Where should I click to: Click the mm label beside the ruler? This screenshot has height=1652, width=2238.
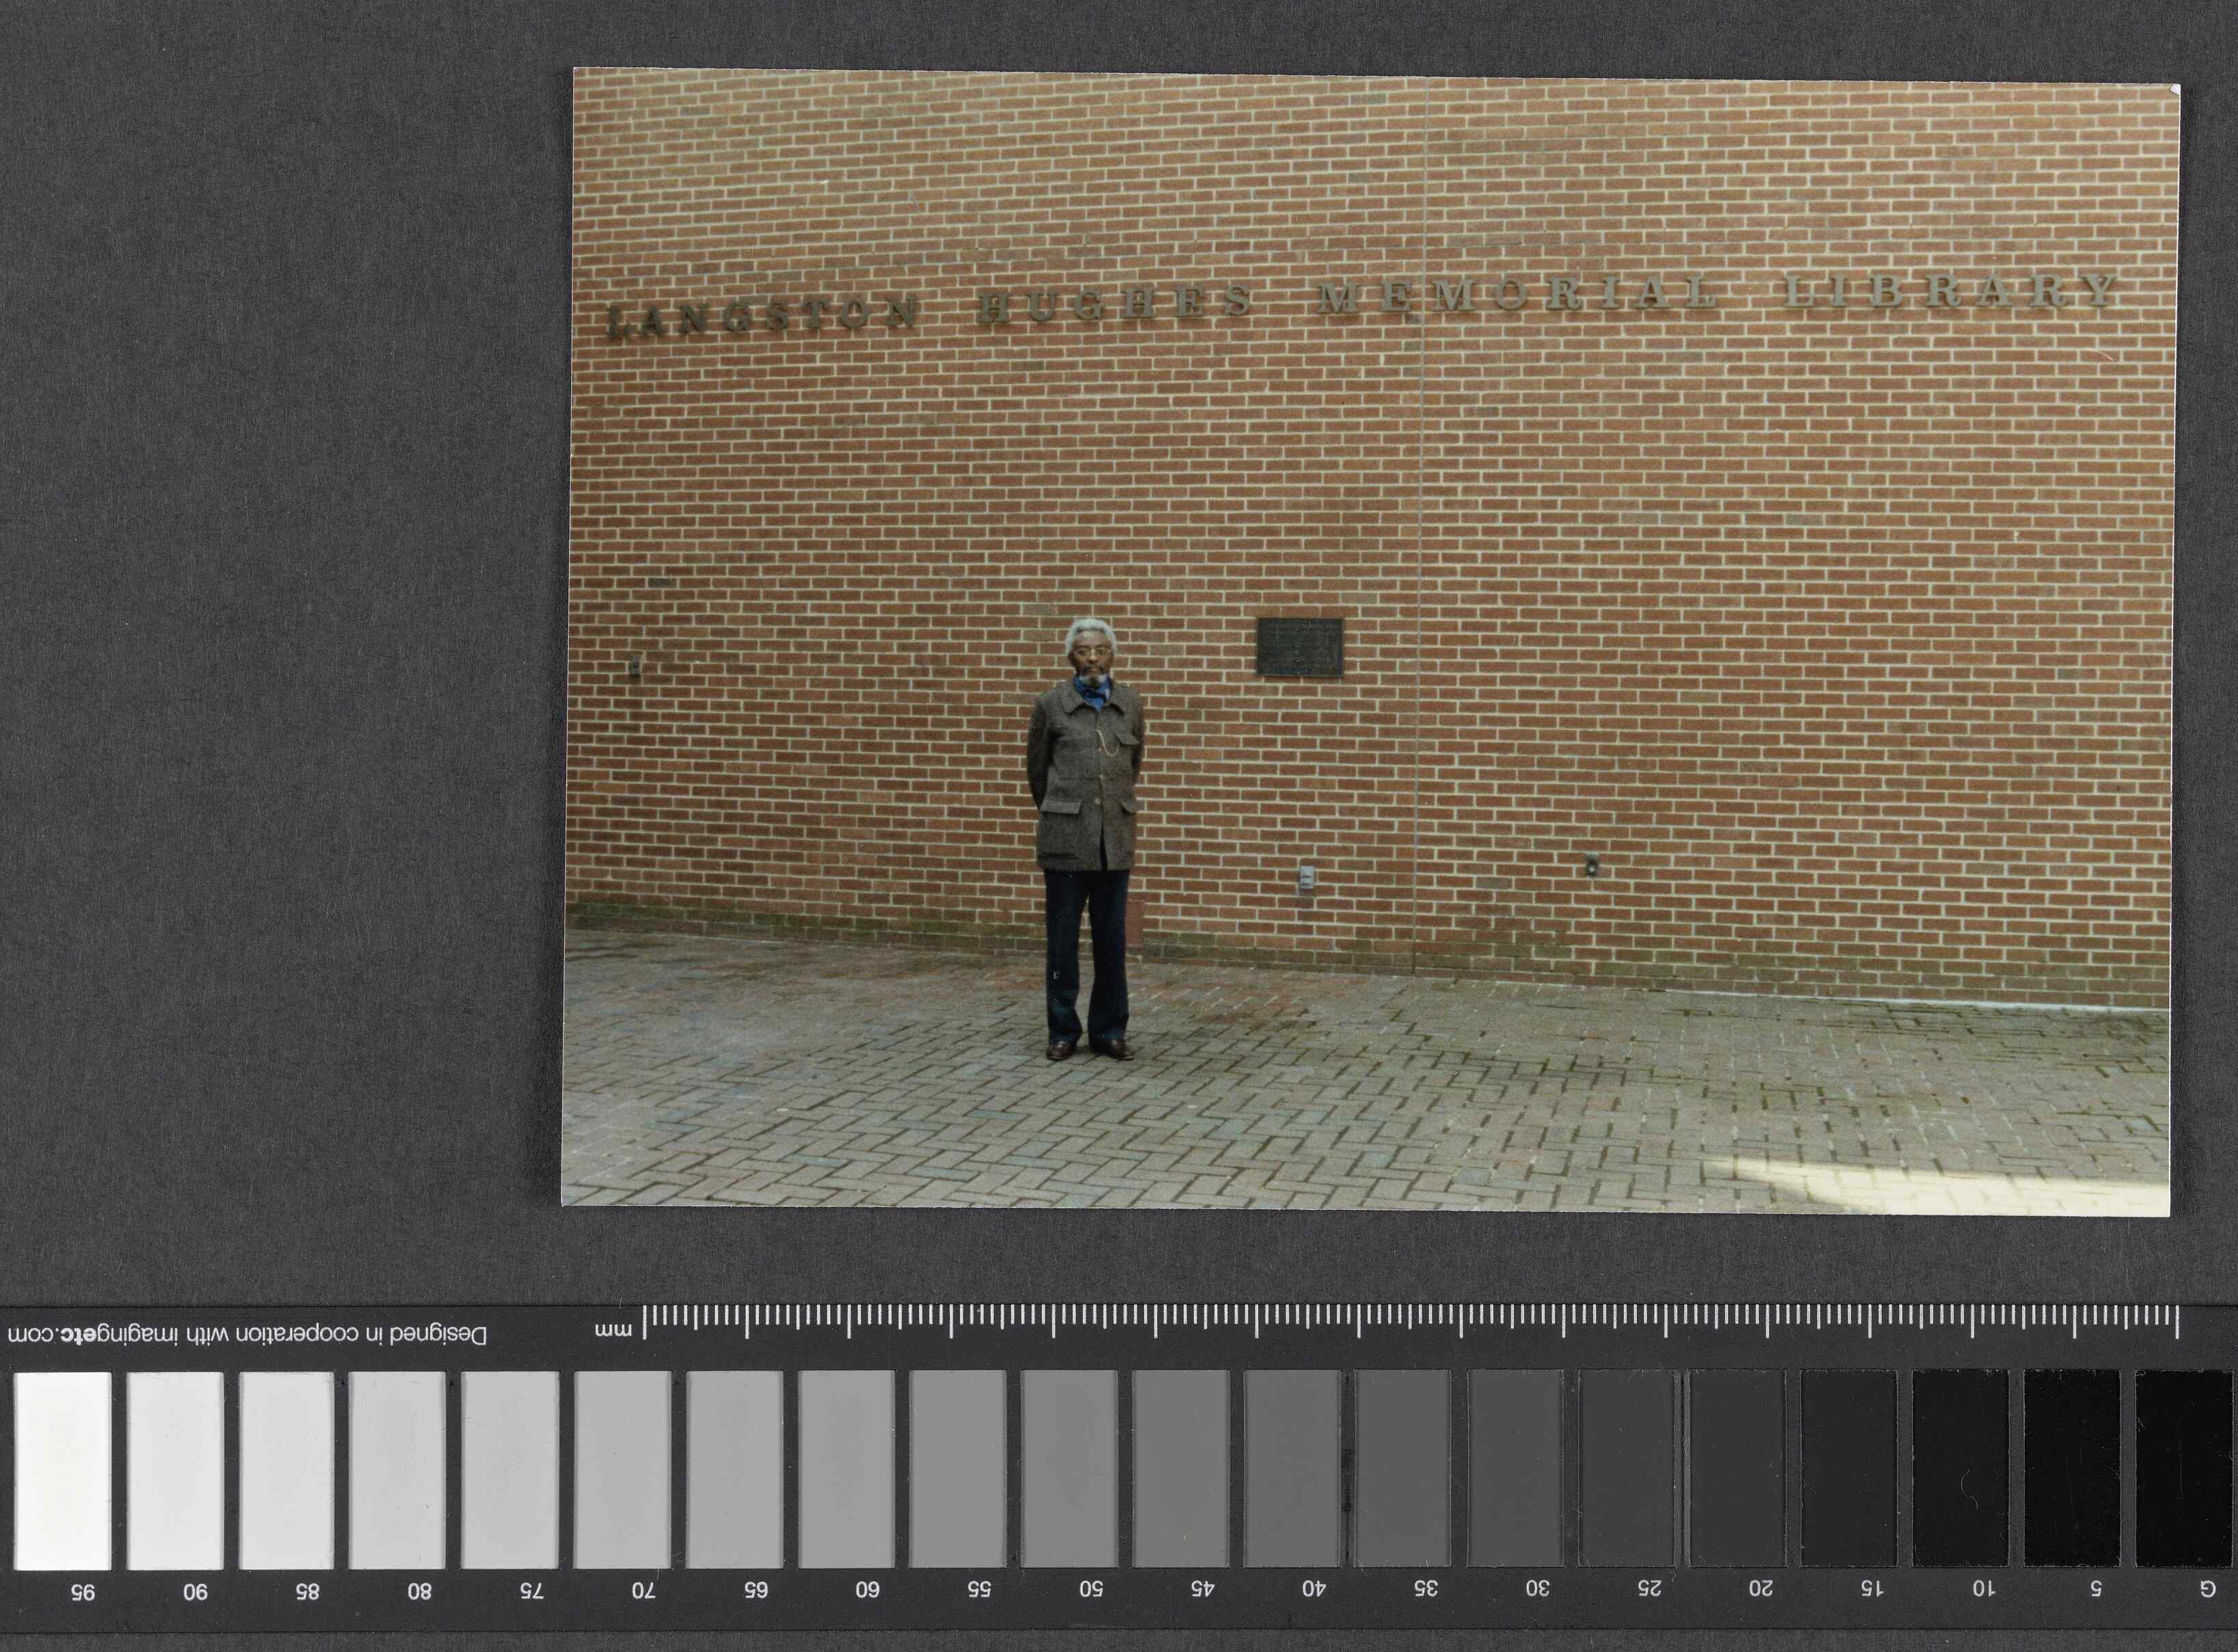pyautogui.click(x=614, y=1331)
